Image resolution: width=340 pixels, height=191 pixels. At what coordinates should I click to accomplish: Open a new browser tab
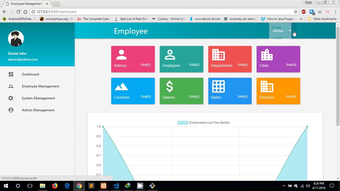[56, 4]
